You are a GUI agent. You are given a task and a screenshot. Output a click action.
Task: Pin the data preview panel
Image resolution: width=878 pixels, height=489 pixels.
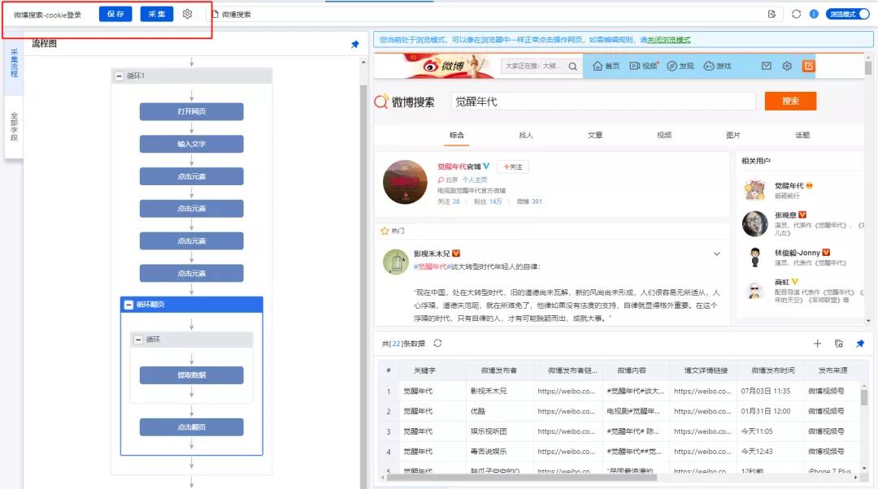point(860,344)
